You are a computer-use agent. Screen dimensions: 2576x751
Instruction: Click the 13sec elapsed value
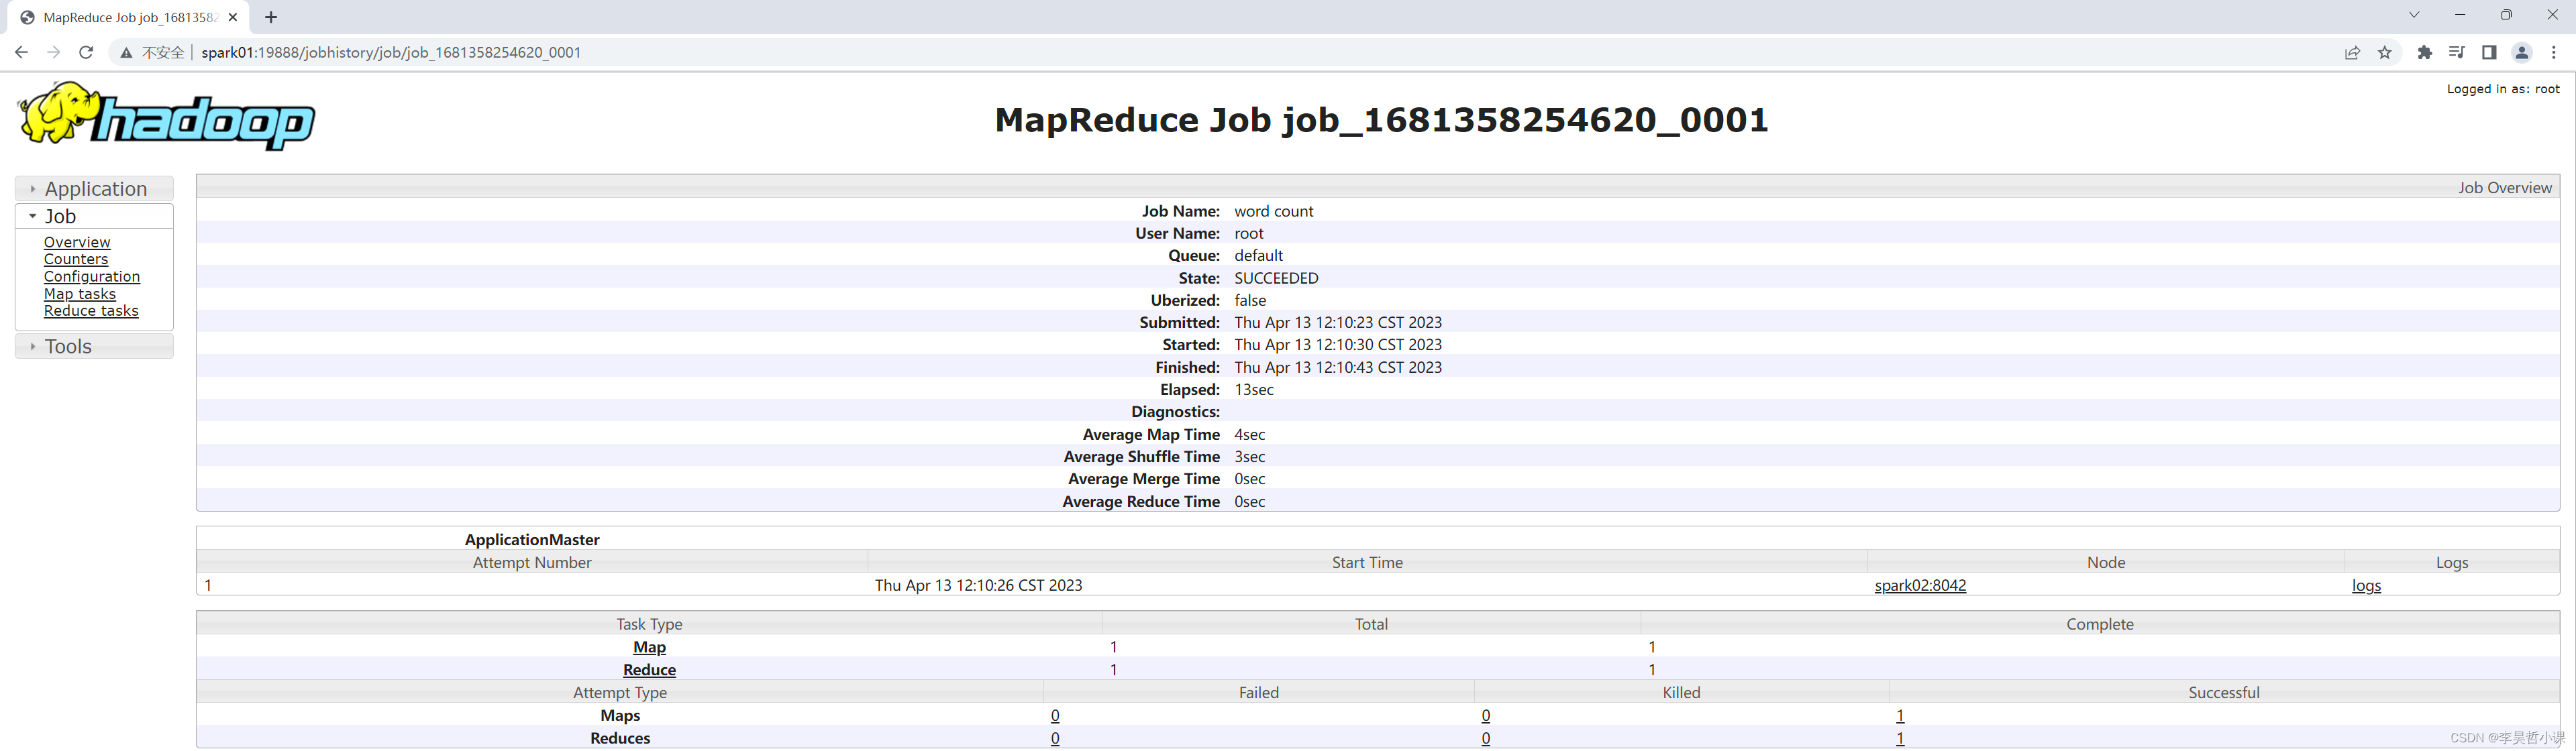1254,390
